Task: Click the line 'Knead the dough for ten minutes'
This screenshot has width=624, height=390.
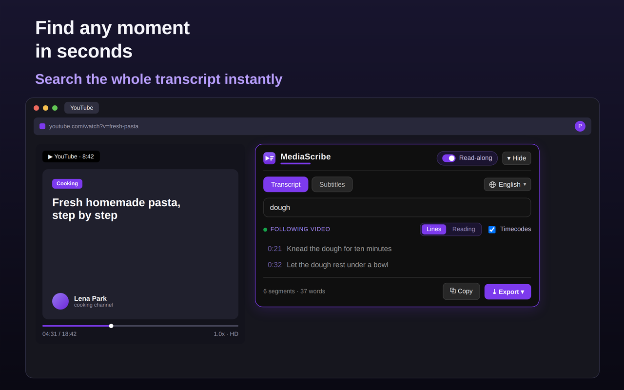Action: [x=339, y=249]
